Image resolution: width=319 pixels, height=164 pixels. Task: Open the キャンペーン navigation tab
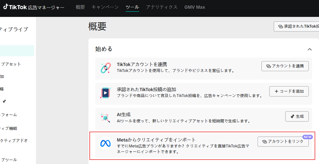tap(105, 7)
